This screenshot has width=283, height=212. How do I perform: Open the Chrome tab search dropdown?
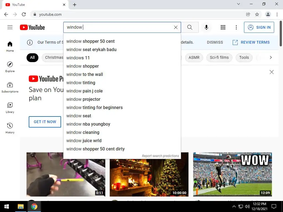(239, 4)
